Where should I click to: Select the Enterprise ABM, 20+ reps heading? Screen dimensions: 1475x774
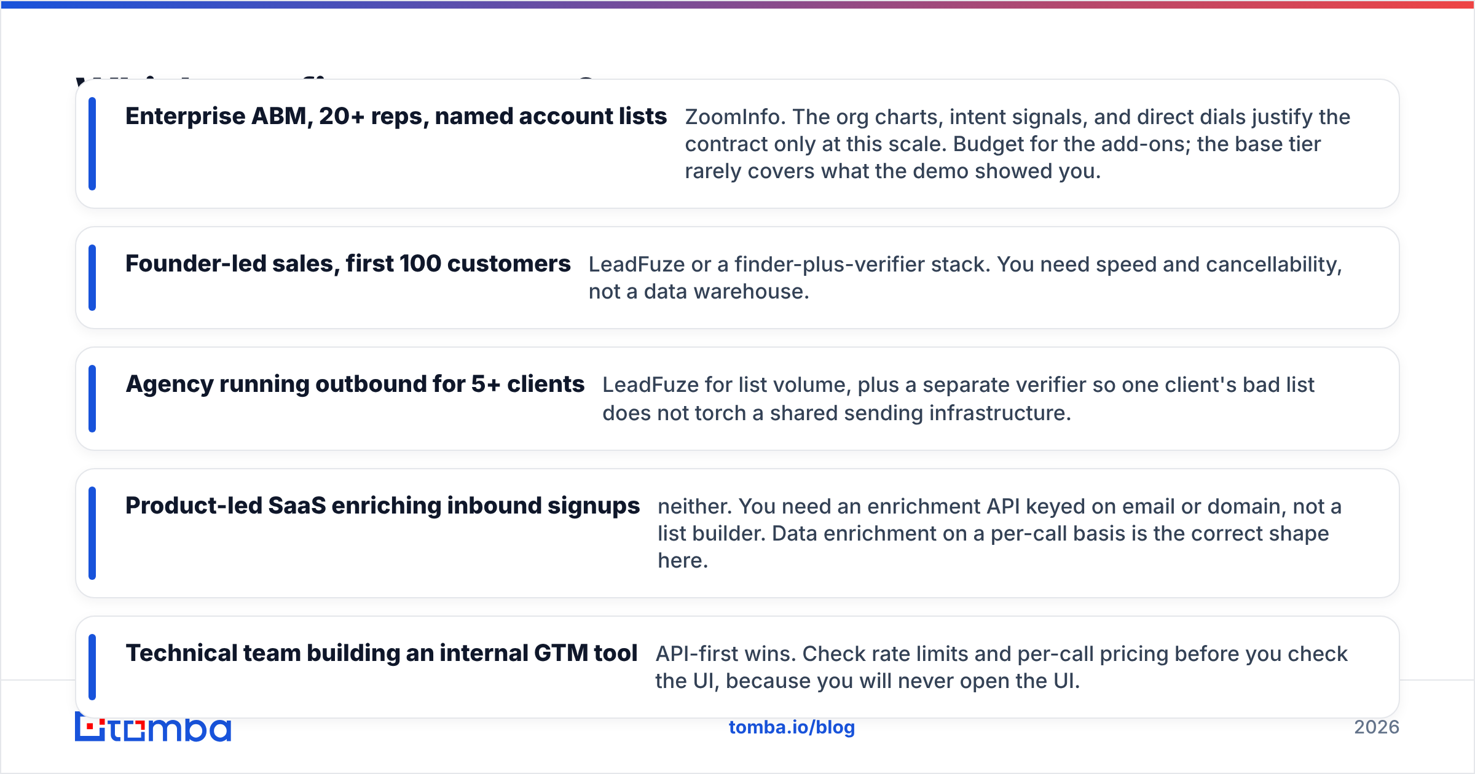coord(396,116)
